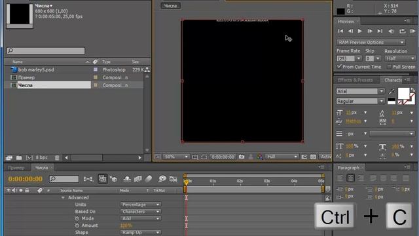
Task: Search field in timeline panel
Action: [x=64, y=179]
